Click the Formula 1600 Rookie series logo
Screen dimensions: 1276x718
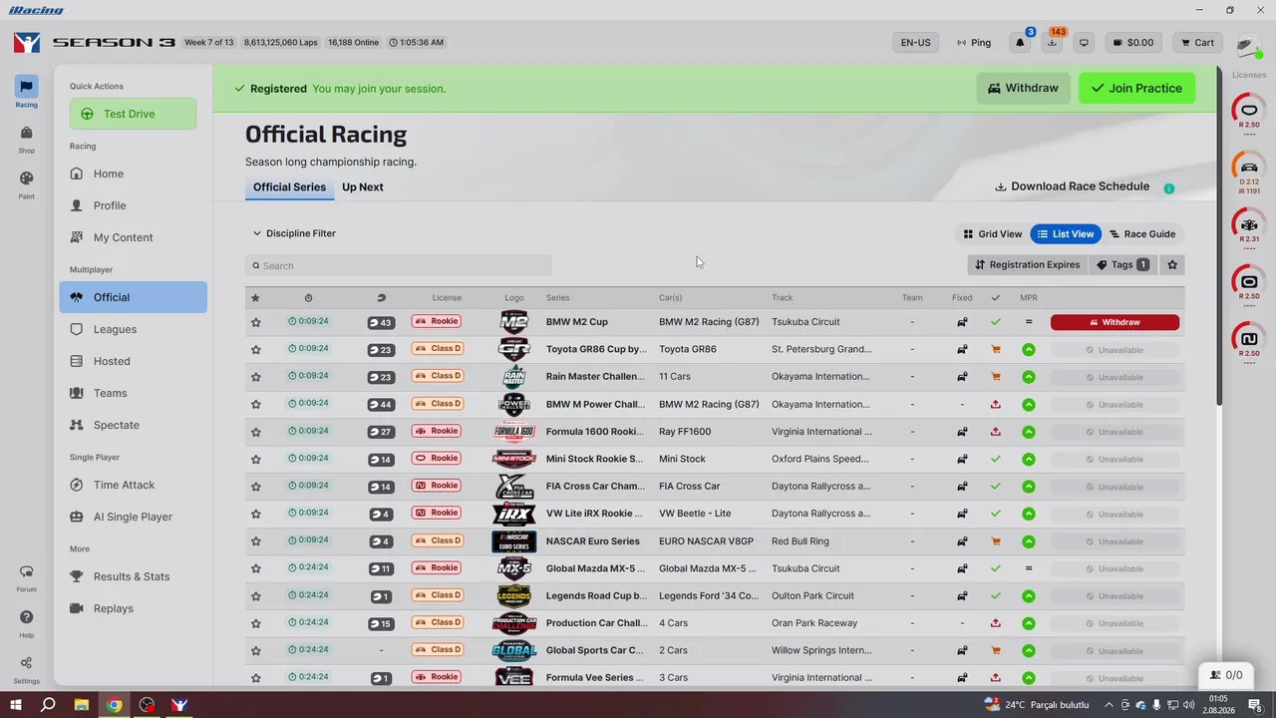click(x=513, y=432)
